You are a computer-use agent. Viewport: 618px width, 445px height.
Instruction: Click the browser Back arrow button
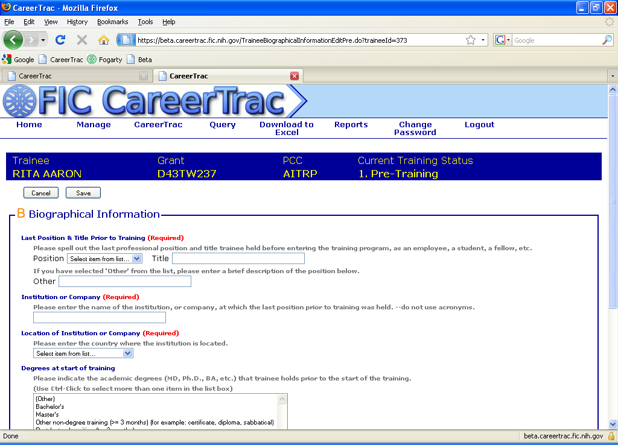[13, 40]
